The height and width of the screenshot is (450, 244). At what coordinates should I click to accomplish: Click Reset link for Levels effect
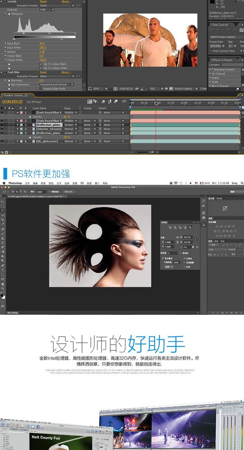43,2
